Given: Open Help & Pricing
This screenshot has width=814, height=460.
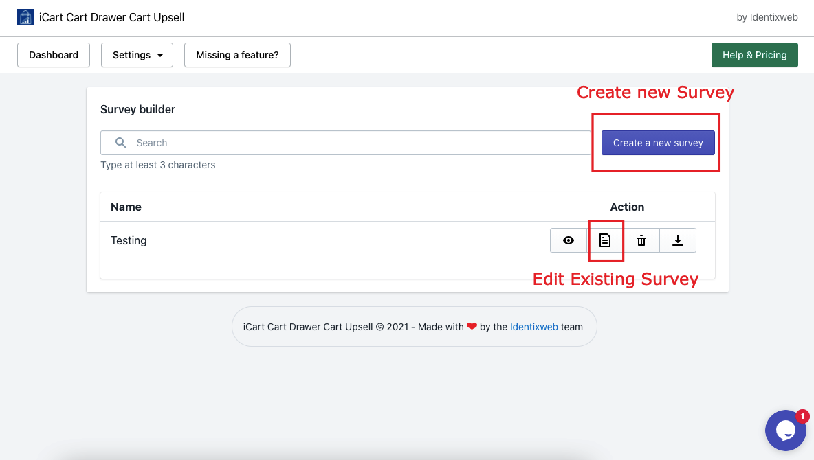Looking at the screenshot, I should 755,55.
